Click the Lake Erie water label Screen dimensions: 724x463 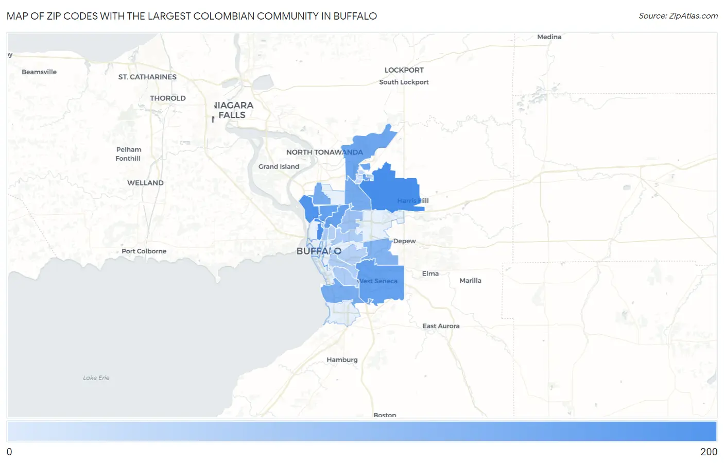96,378
